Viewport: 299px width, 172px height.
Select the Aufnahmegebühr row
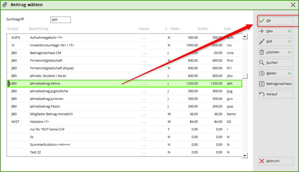click(46, 37)
